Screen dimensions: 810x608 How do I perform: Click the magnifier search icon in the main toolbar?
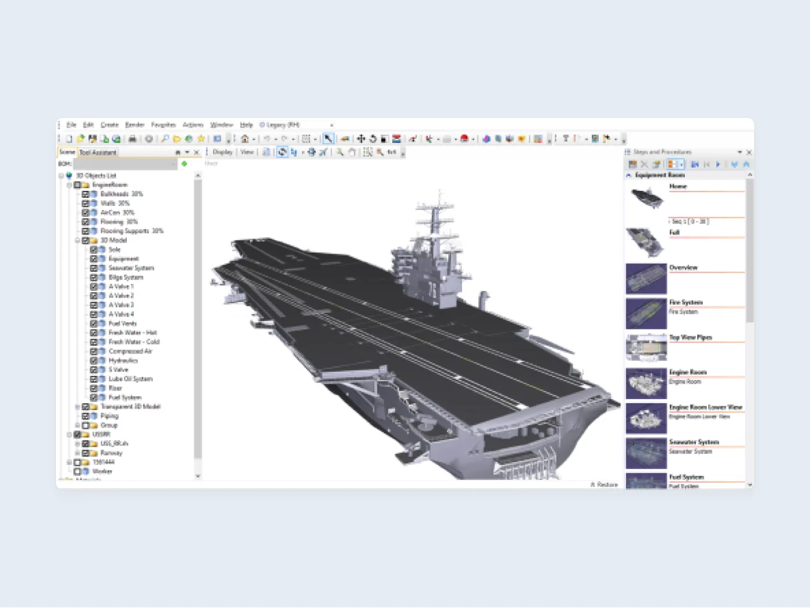click(165, 139)
